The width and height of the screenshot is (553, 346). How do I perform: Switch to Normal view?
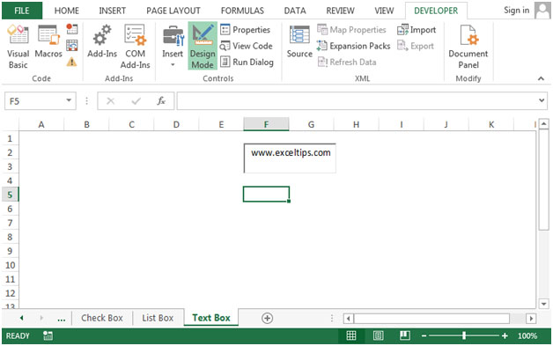[x=351, y=335]
